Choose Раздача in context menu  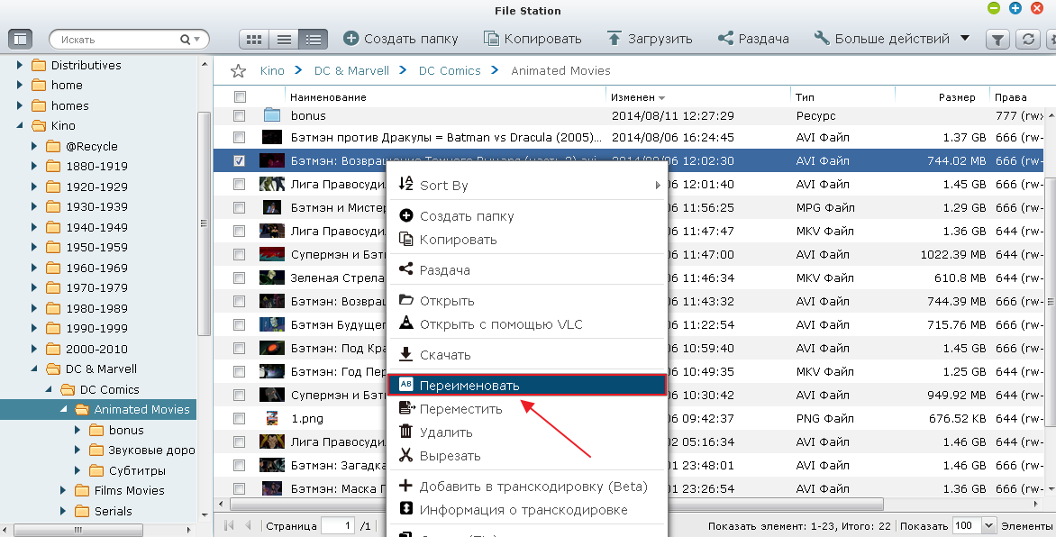pyautogui.click(x=527, y=270)
